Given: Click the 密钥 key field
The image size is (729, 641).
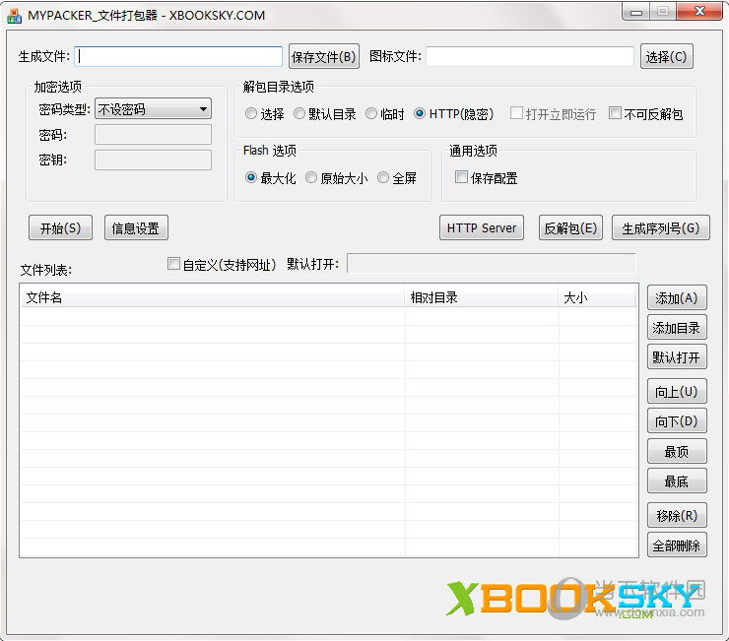Looking at the screenshot, I should coord(153,160).
